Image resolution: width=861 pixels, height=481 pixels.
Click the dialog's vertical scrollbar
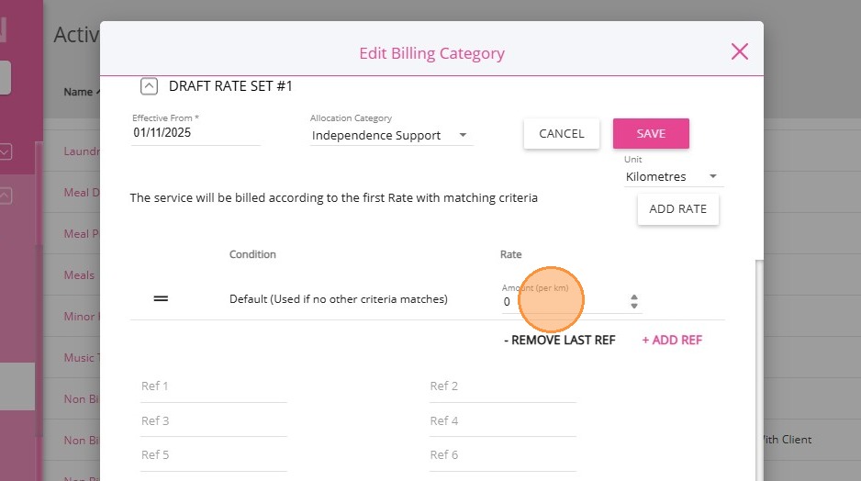click(x=758, y=367)
